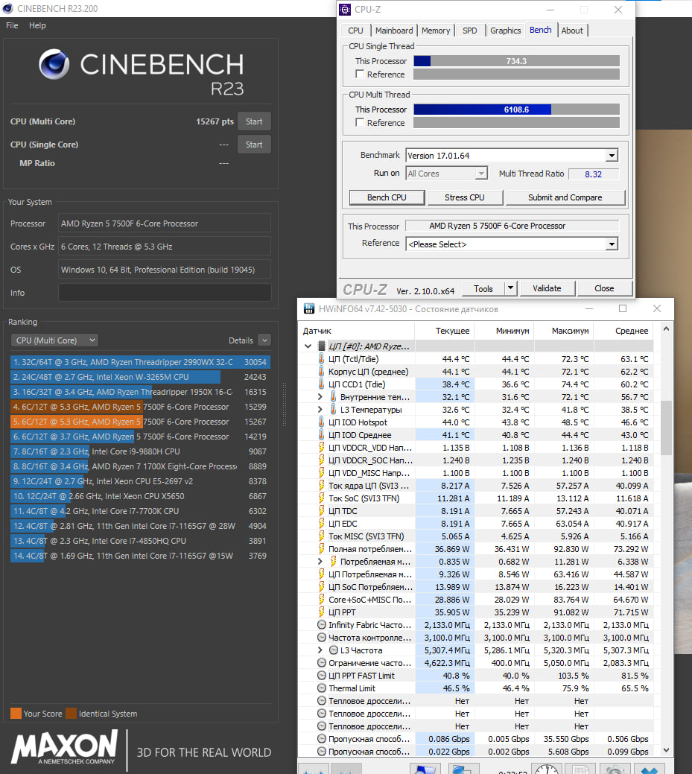
Task: Click the HWiNFO vertical scrollbar thumb
Action: point(666,428)
